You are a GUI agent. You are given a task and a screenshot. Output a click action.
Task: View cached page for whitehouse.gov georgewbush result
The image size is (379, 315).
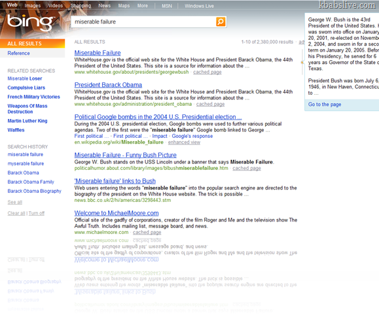point(207,72)
